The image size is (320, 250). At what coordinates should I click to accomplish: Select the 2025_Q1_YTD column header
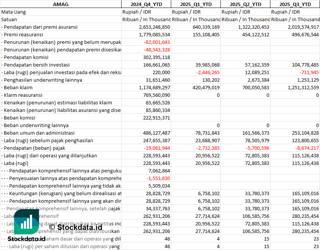pyautogui.click(x=195, y=4)
